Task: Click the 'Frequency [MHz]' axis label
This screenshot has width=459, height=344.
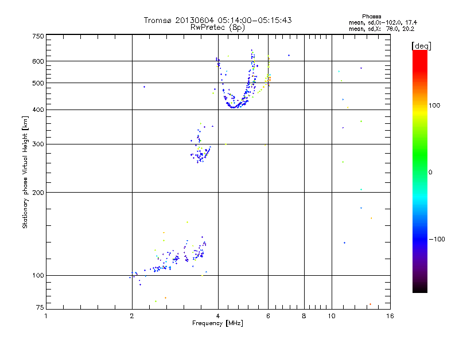Action: tap(217, 323)
